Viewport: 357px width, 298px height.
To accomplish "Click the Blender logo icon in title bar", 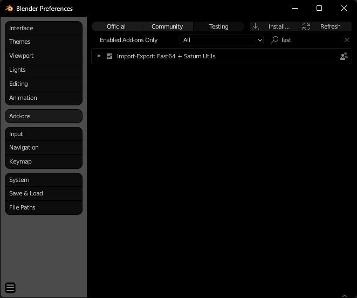I will (x=9, y=9).
